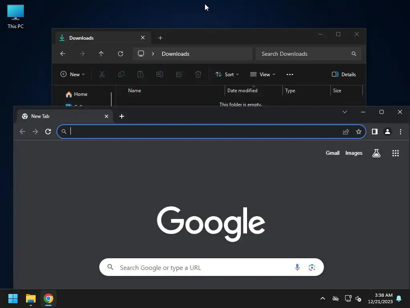Click the OneDrive cloud tray icon
410x308 pixels.
(x=336, y=298)
